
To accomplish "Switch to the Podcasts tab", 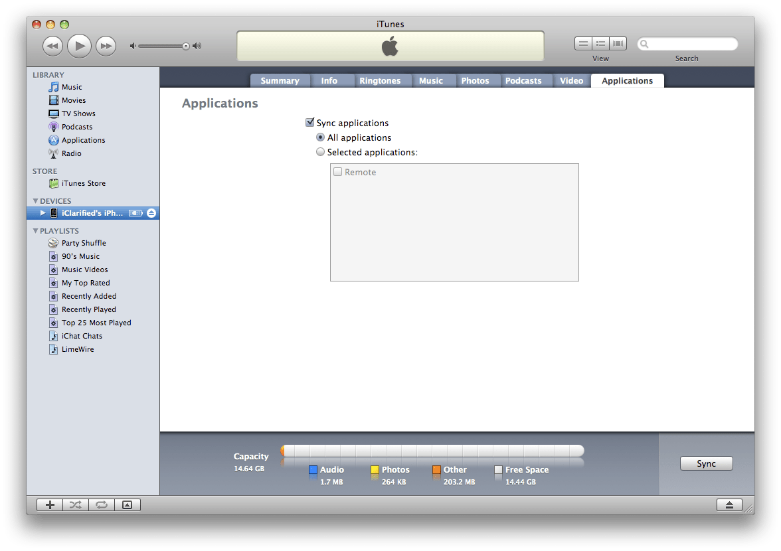I will pyautogui.click(x=523, y=80).
